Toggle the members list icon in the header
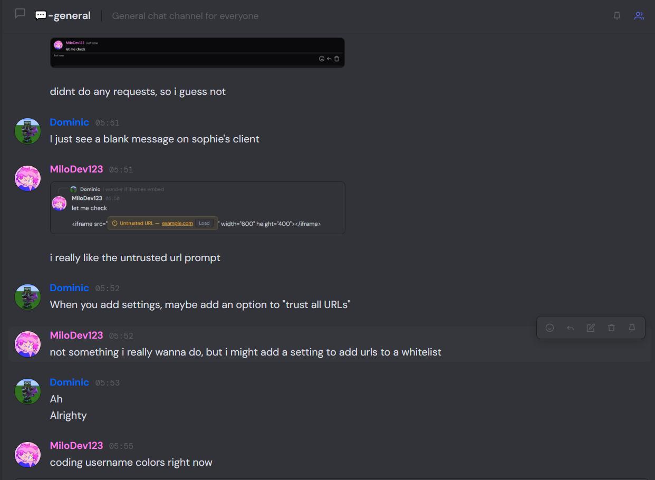The width and height of the screenshot is (655, 480). point(639,16)
